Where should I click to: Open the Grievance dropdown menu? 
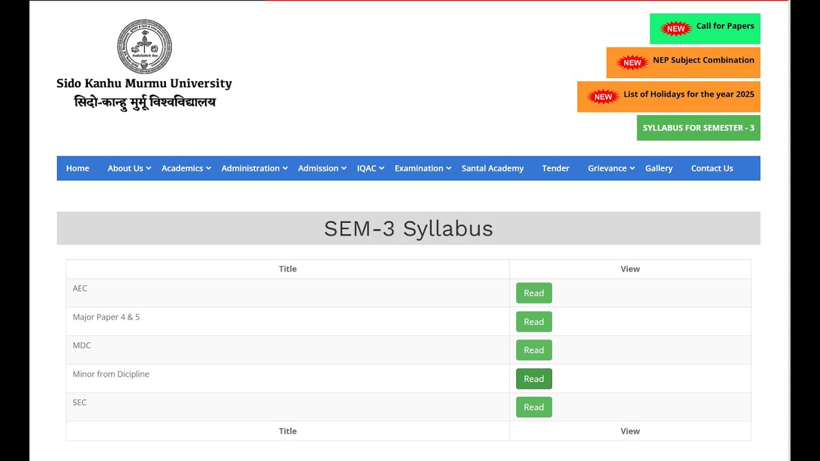(x=611, y=168)
